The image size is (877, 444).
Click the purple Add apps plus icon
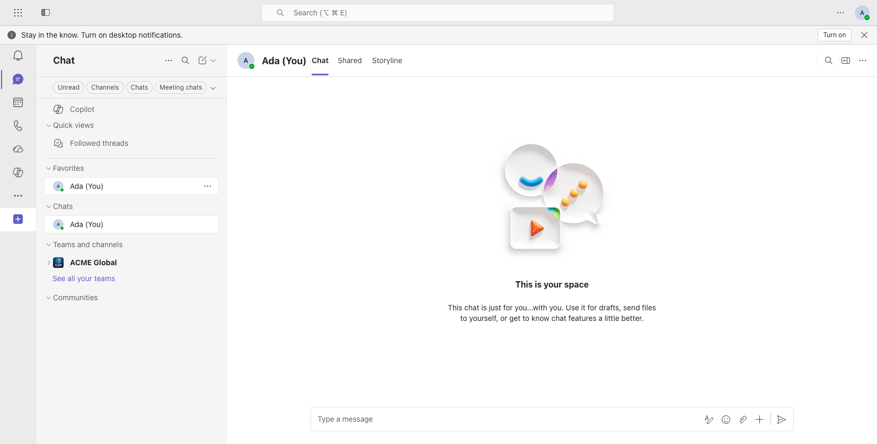pos(18,219)
